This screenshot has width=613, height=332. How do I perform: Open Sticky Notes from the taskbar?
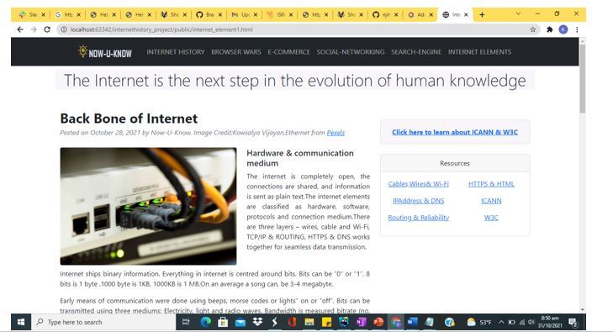tap(326, 322)
